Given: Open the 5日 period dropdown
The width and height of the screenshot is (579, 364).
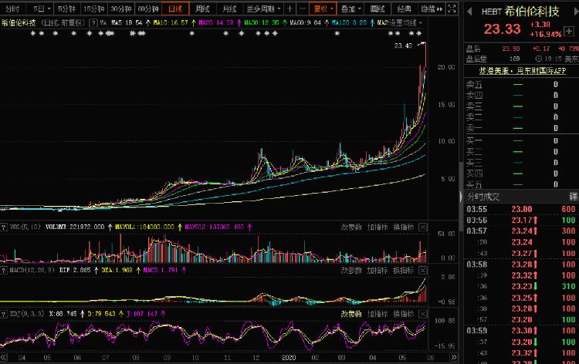Looking at the screenshot, I should click(41, 8).
